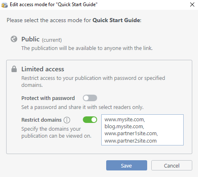Close the Edit access mode dialog
Image resolution: width=198 pixels, height=177 pixels.
192,5
